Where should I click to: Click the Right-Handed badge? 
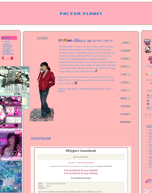tap(126, 106)
